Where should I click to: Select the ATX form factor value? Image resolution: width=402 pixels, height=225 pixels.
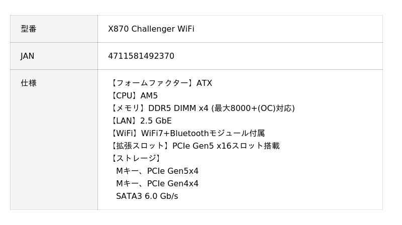205,83
